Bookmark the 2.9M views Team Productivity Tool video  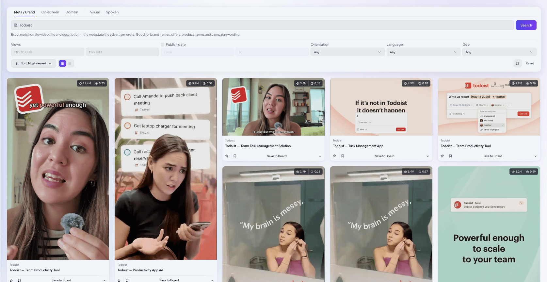click(x=450, y=156)
